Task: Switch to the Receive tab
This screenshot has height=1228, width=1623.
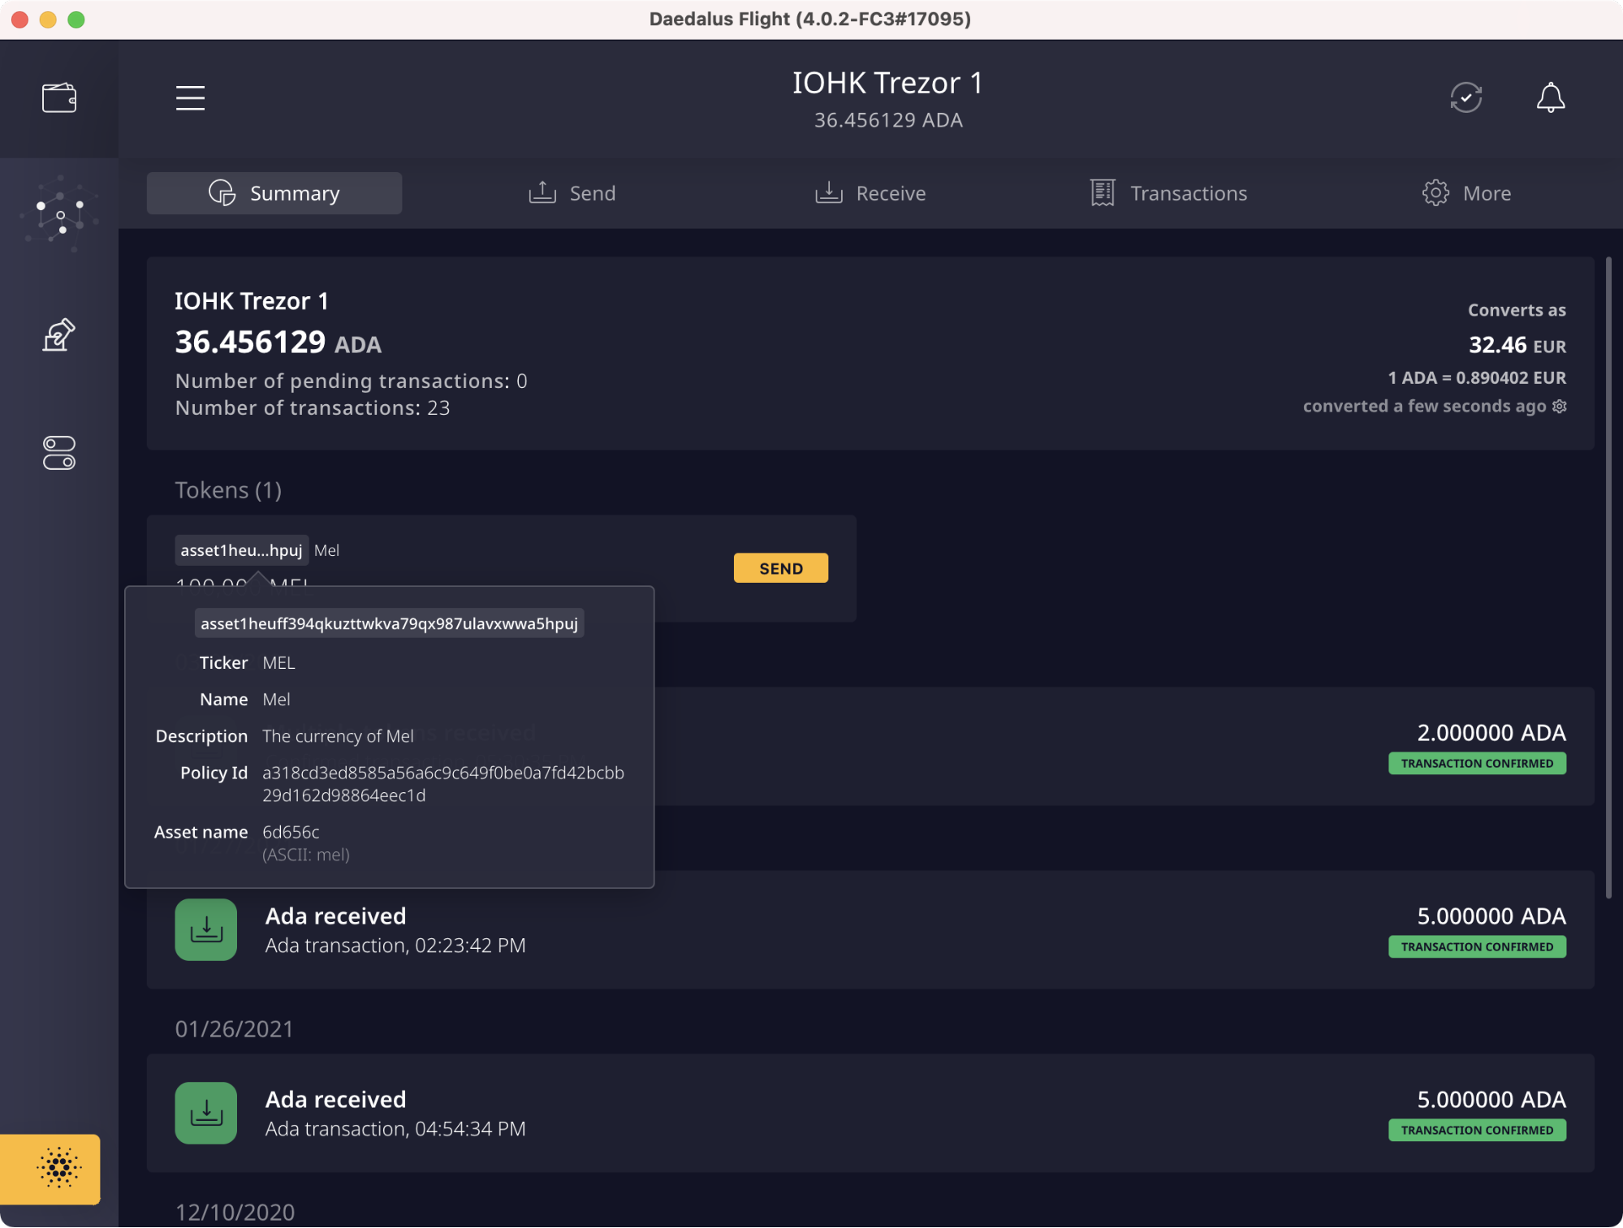Action: (870, 193)
